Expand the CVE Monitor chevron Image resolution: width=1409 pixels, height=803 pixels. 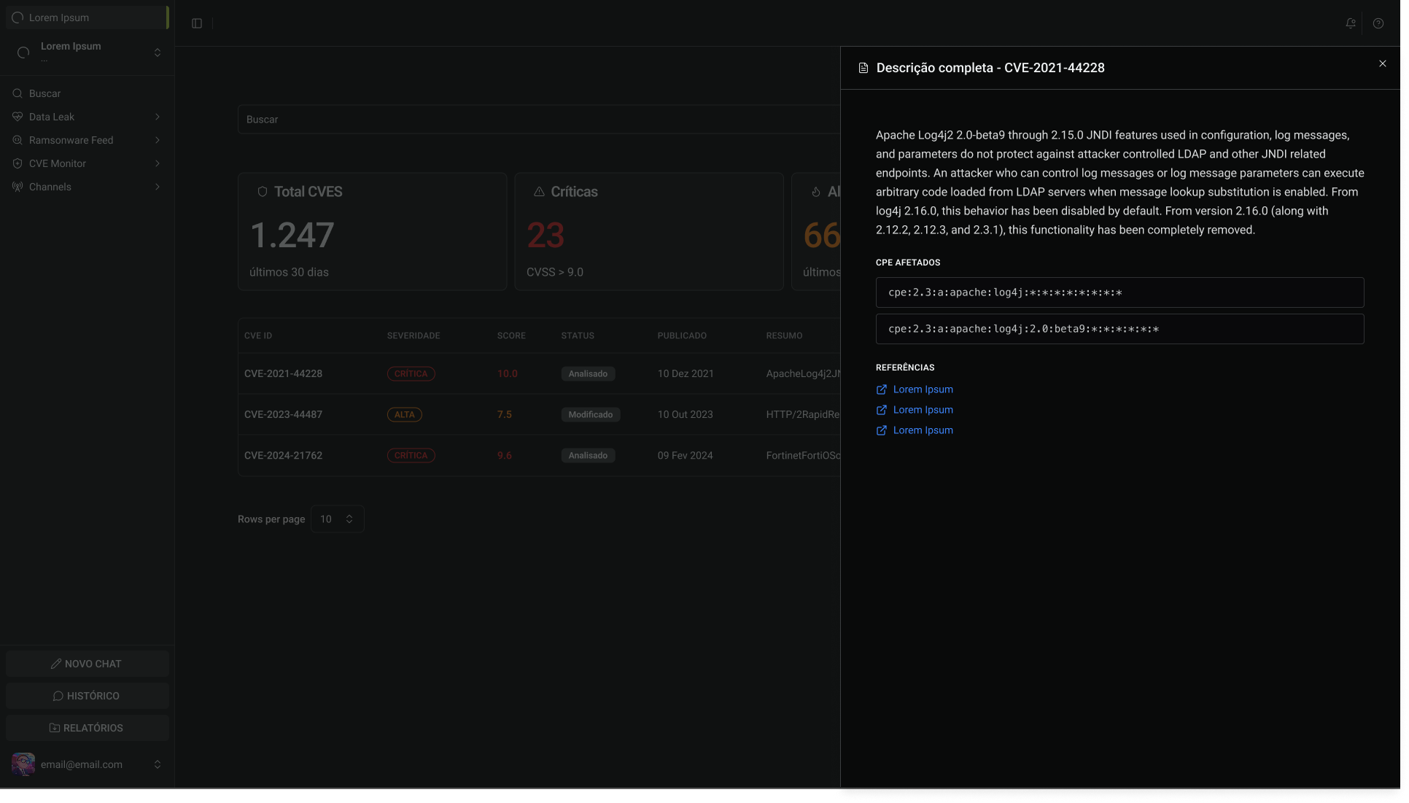pyautogui.click(x=158, y=163)
